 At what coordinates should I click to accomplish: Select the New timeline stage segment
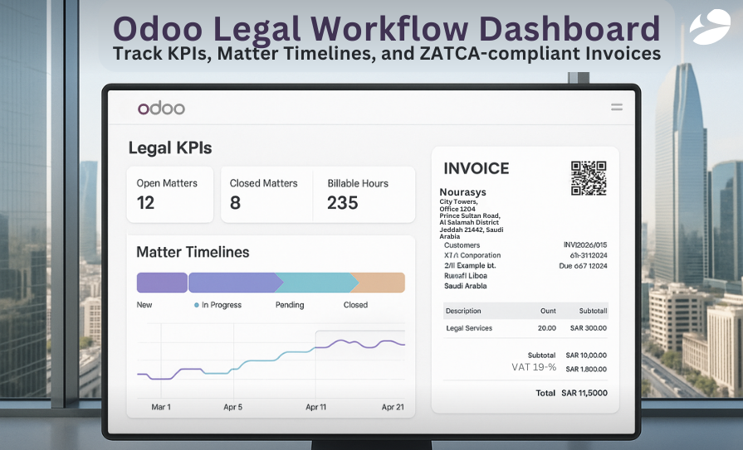pos(162,283)
